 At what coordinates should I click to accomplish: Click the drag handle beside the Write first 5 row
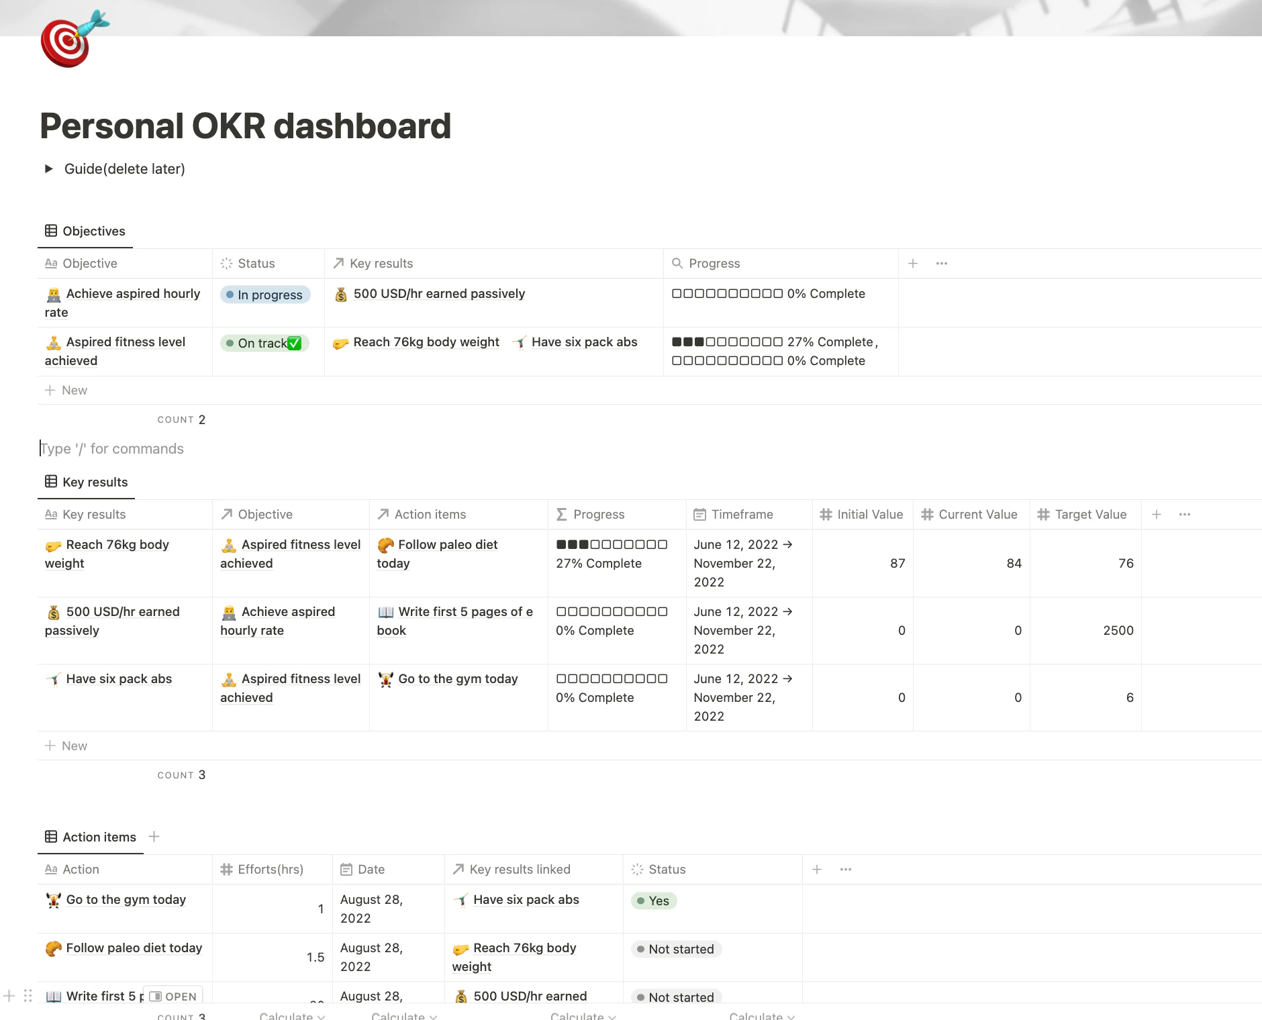(27, 996)
